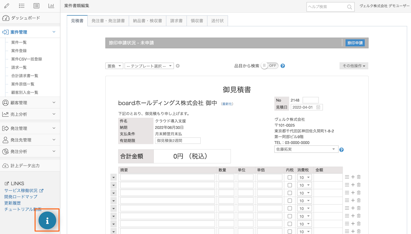Open the boxed list icon in top bar
Screen dimensions: 411x234
[37, 6]
